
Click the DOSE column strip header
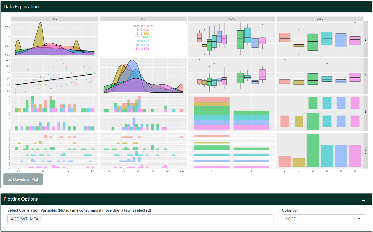click(x=320, y=19)
